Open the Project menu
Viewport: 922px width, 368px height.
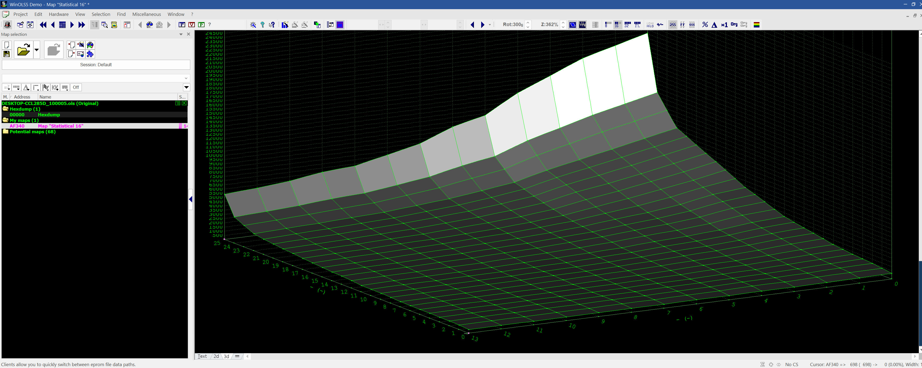tap(20, 14)
